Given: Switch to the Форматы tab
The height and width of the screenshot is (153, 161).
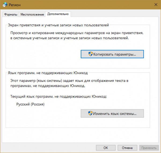Looking at the screenshot, I should [x=11, y=15].
